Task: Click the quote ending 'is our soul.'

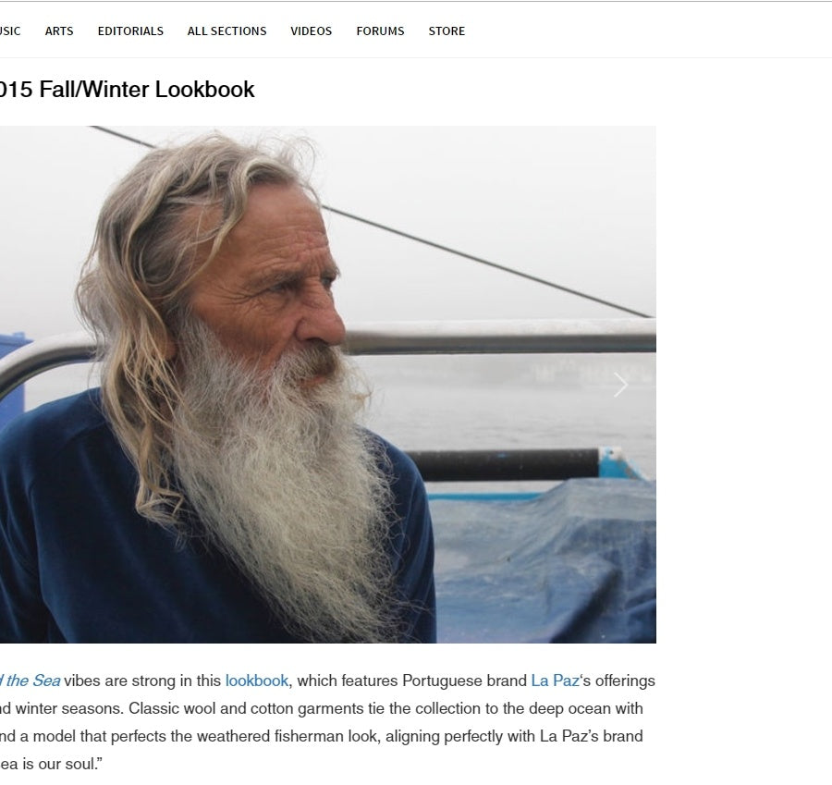Action: 51,765
